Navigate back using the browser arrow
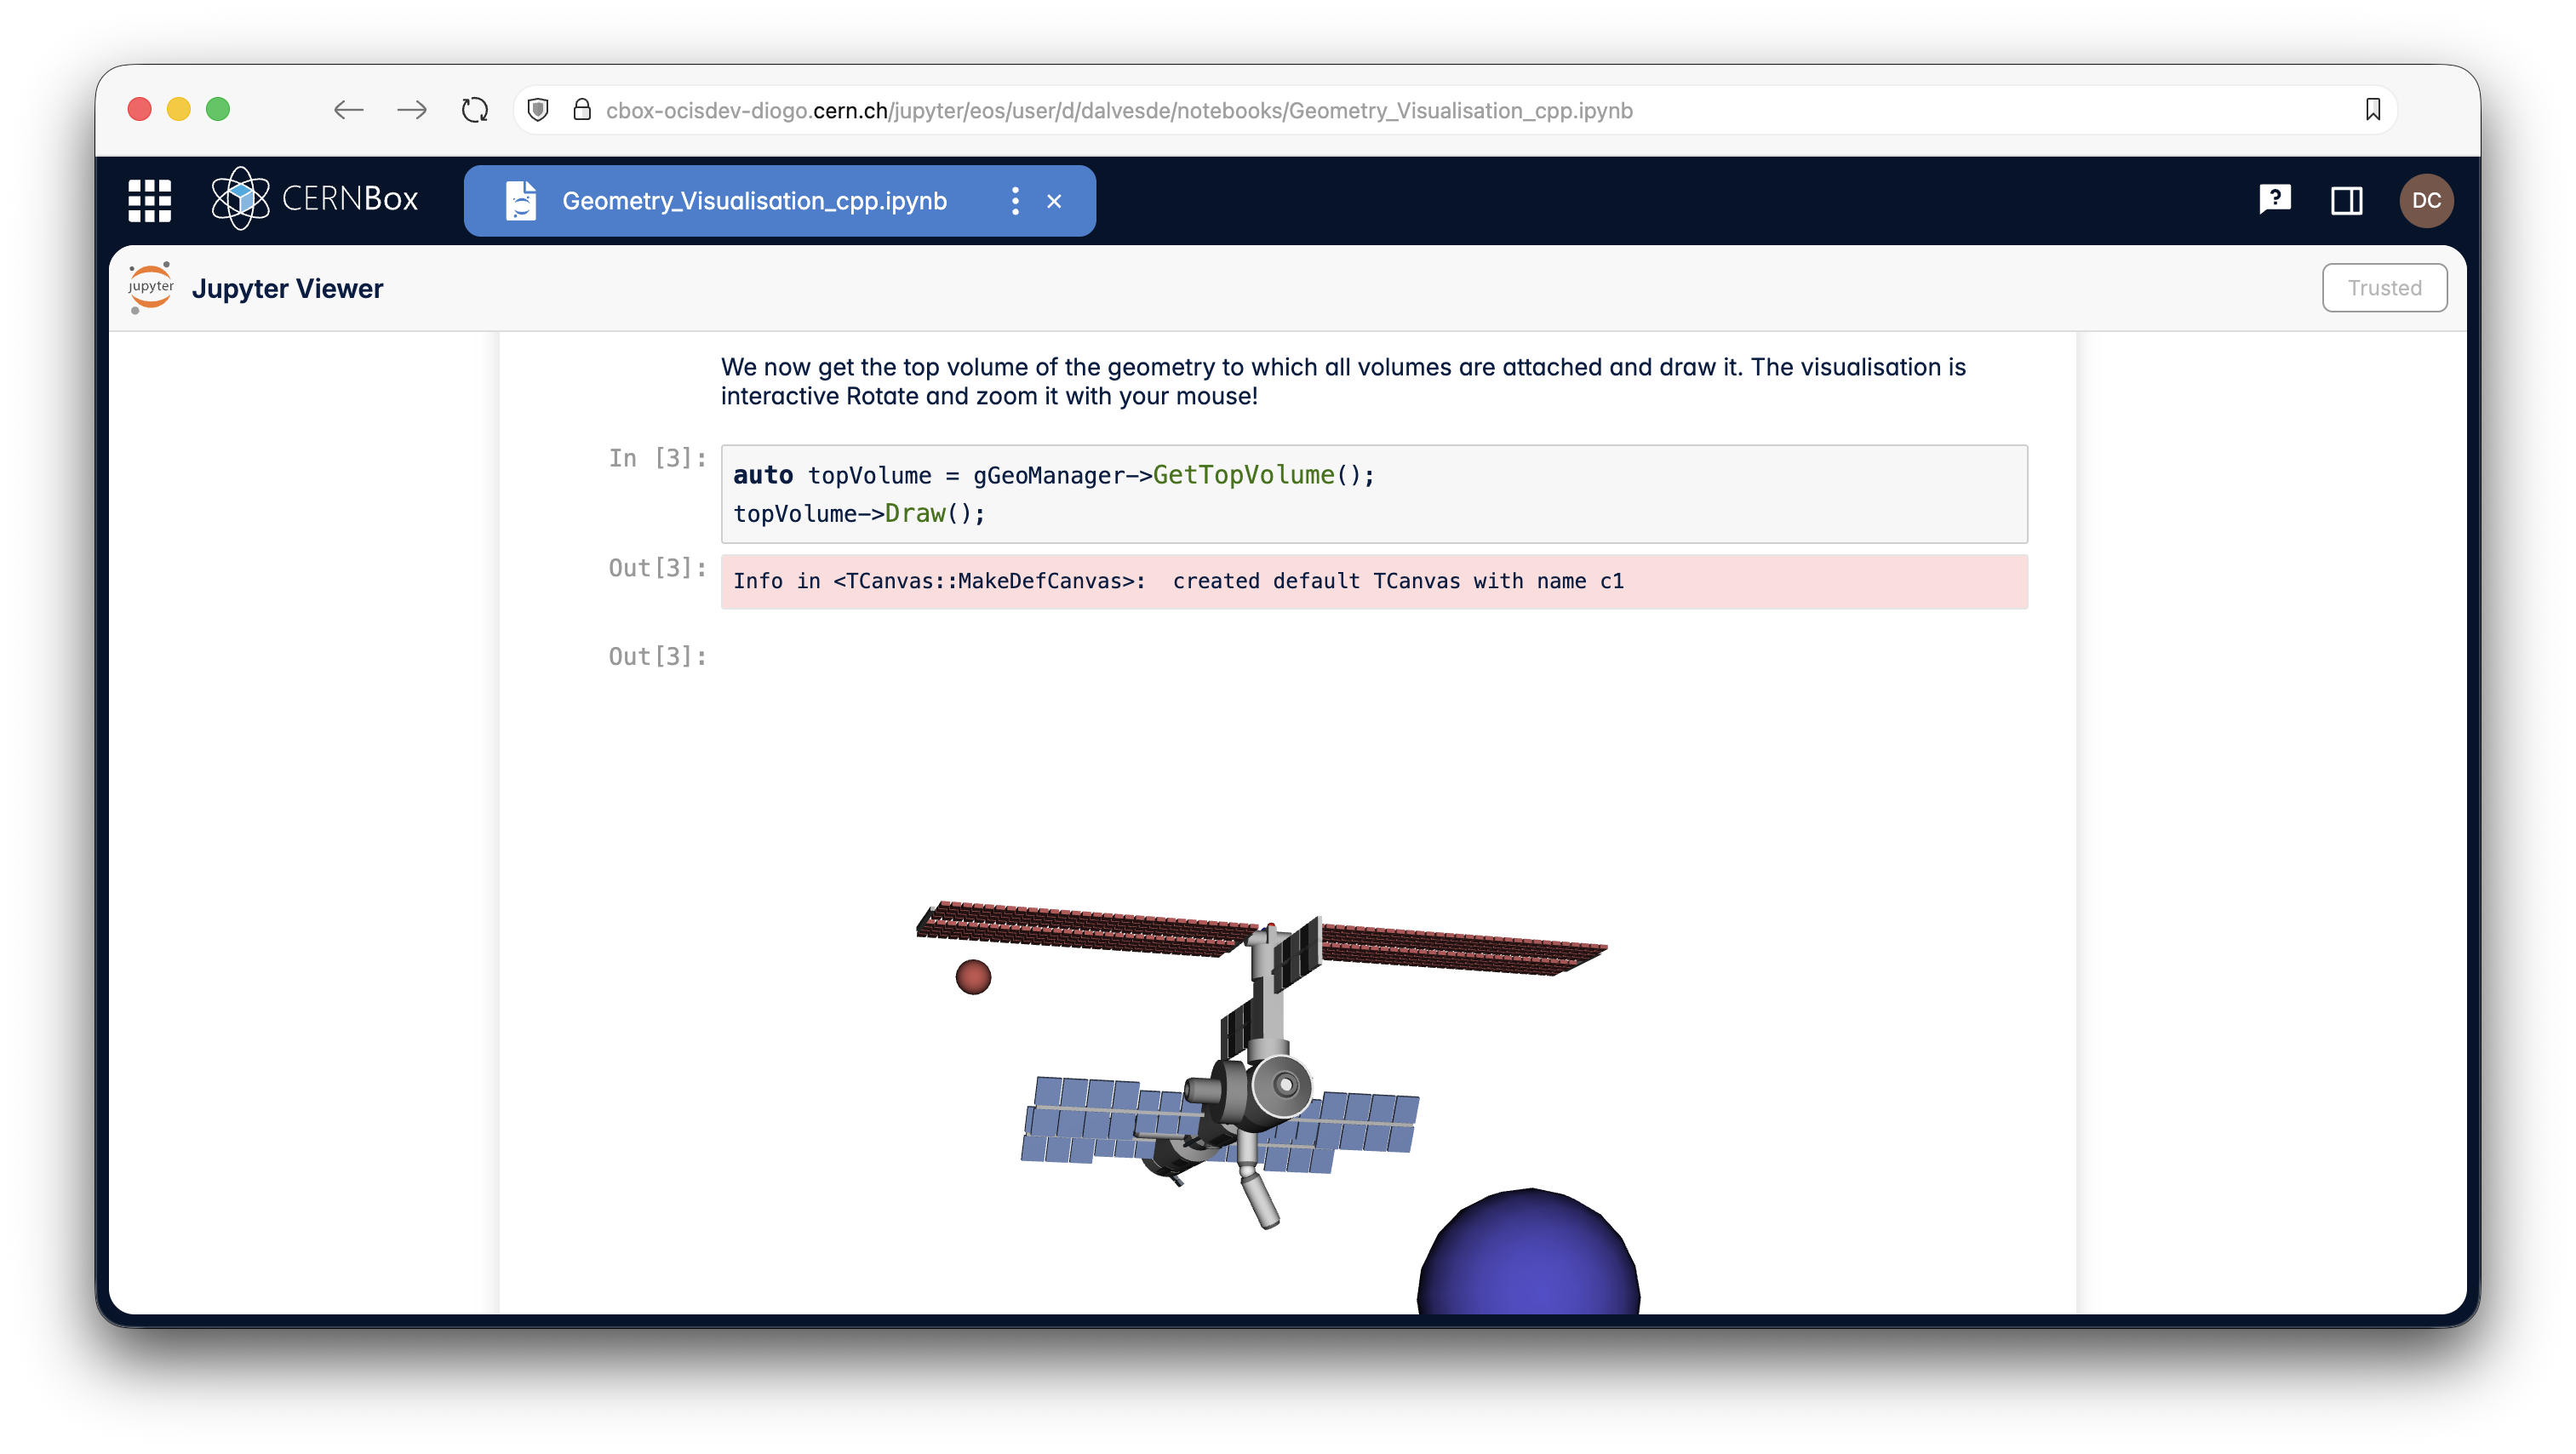2576x1454 pixels. tap(349, 110)
